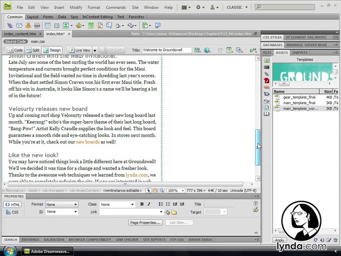Open the Class dropdown in Properties
Viewport: 341px width, 256px height.
pyautogui.click(x=117, y=204)
